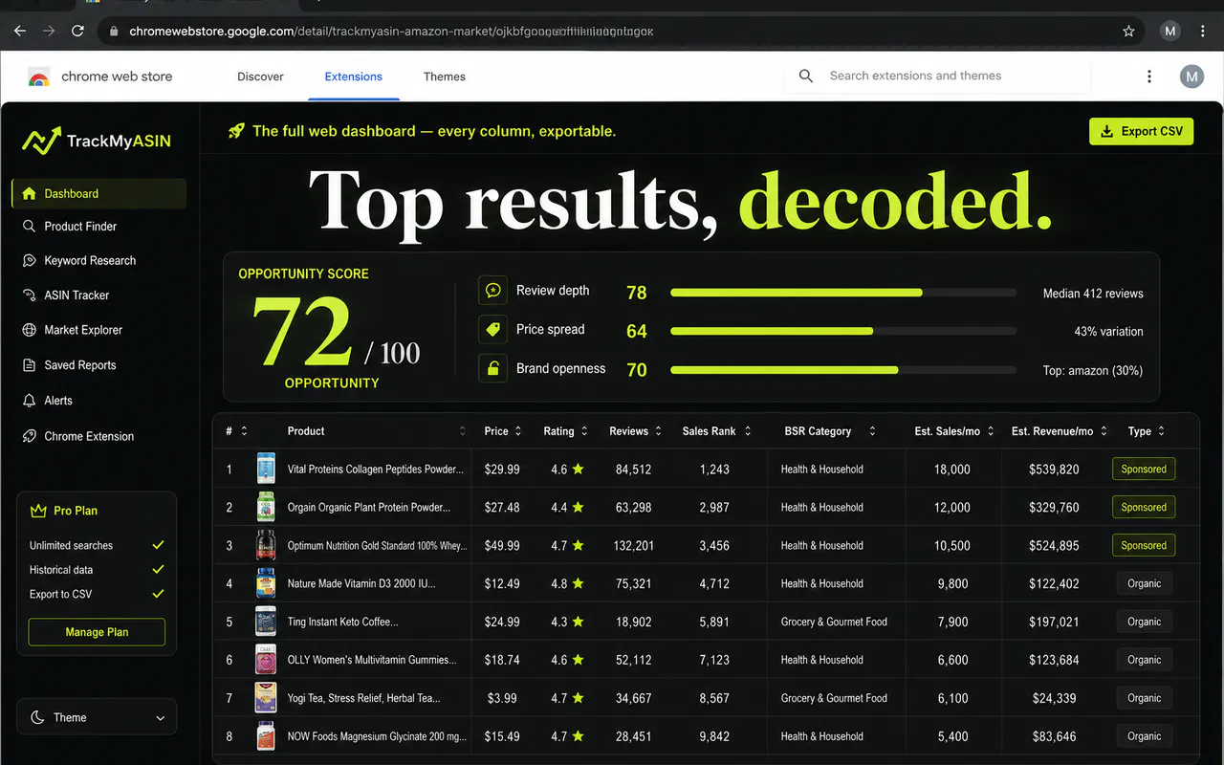The image size is (1224, 765).
Task: Sort the table by Rating column
Action: pyautogui.click(x=584, y=431)
